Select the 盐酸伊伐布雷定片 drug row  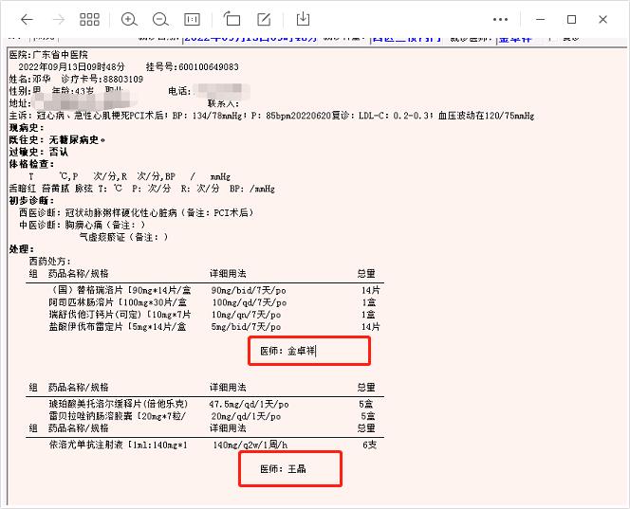click(214, 326)
